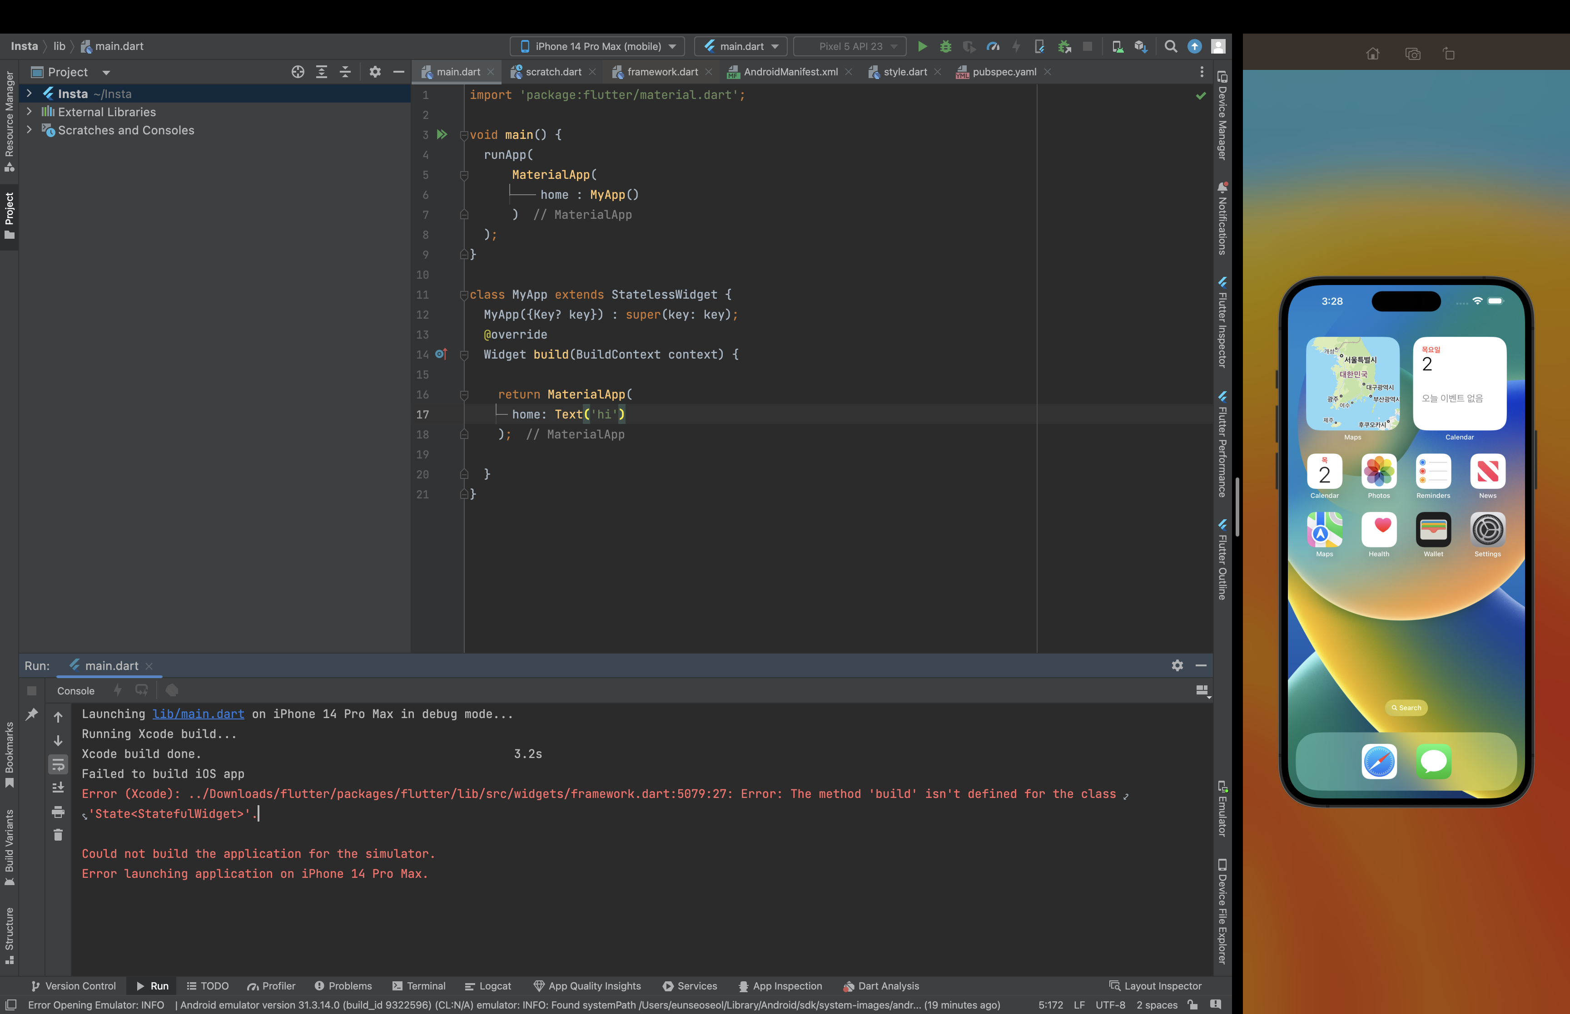Click the lib/main.dart link in console
1570x1014 pixels.
pyautogui.click(x=199, y=714)
